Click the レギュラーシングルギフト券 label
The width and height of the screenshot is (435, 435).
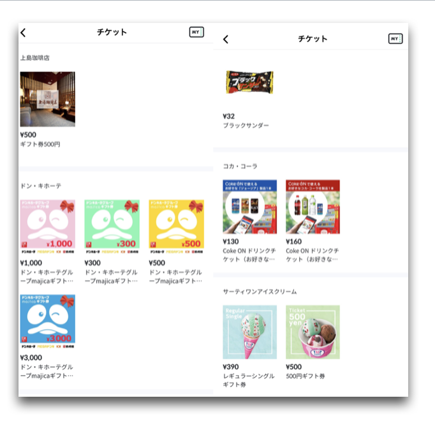[249, 380]
